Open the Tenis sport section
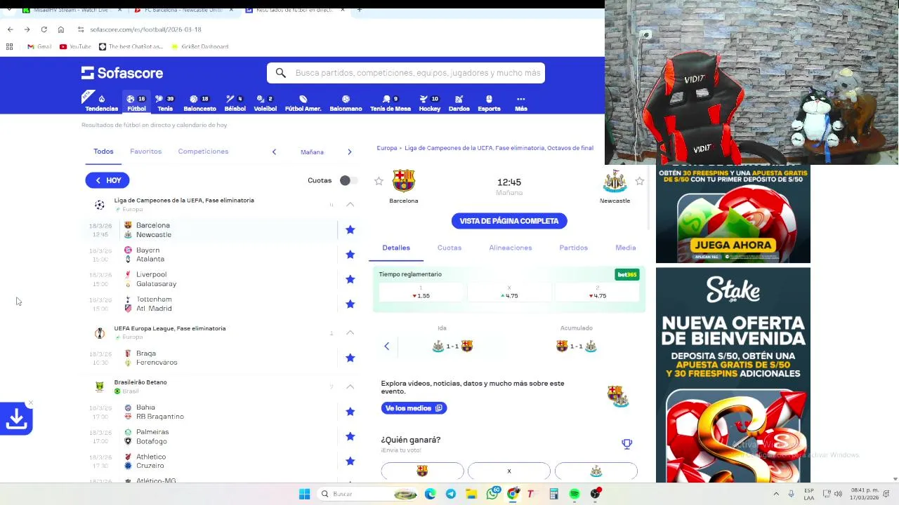This screenshot has width=899, height=505. tap(165, 103)
